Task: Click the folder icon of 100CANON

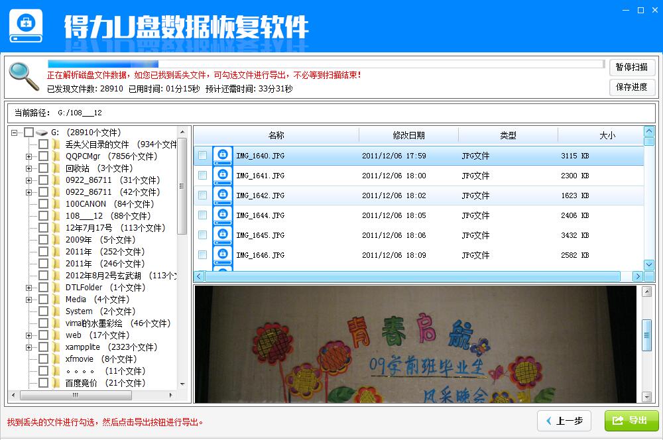Action: pos(56,204)
